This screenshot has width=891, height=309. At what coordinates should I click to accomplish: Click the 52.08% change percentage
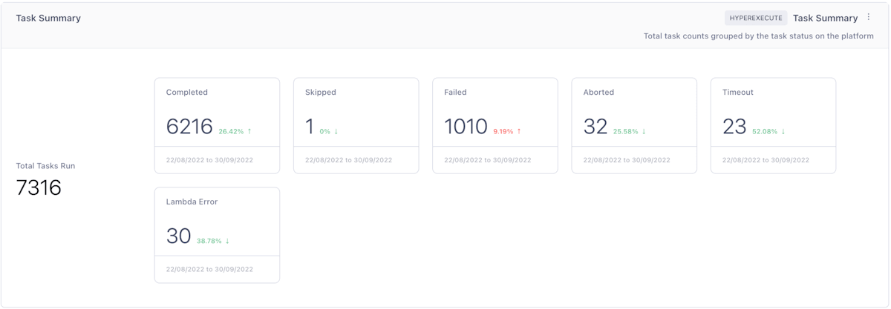pos(765,131)
